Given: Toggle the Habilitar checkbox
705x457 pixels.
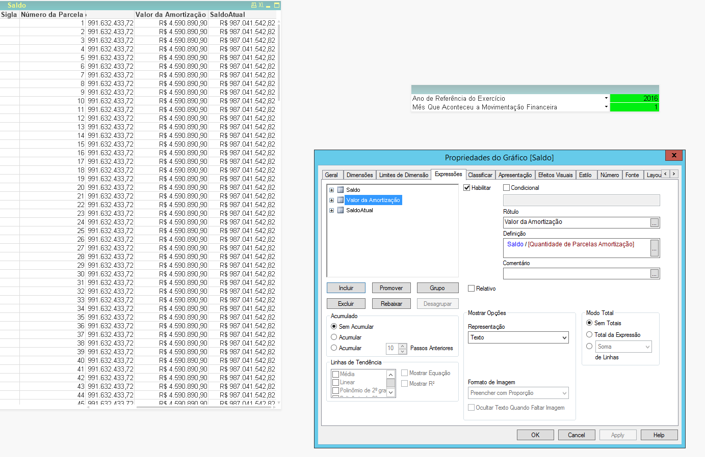Looking at the screenshot, I should click(466, 188).
